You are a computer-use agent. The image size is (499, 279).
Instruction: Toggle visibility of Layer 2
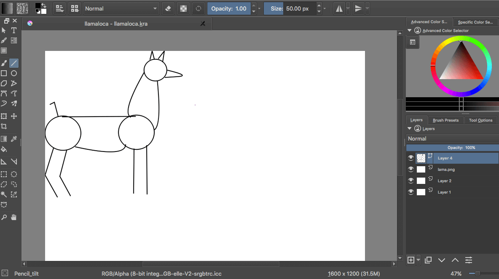[x=410, y=181]
